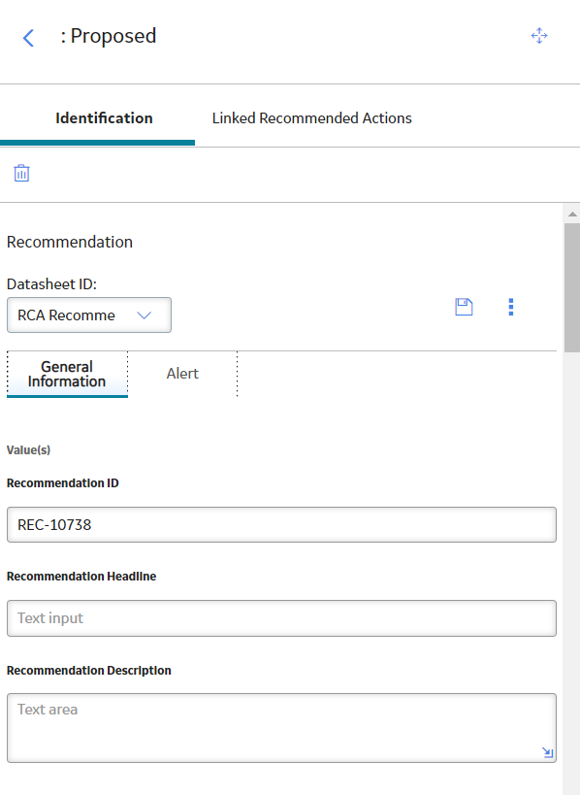Open the three-dot more options menu

[511, 307]
